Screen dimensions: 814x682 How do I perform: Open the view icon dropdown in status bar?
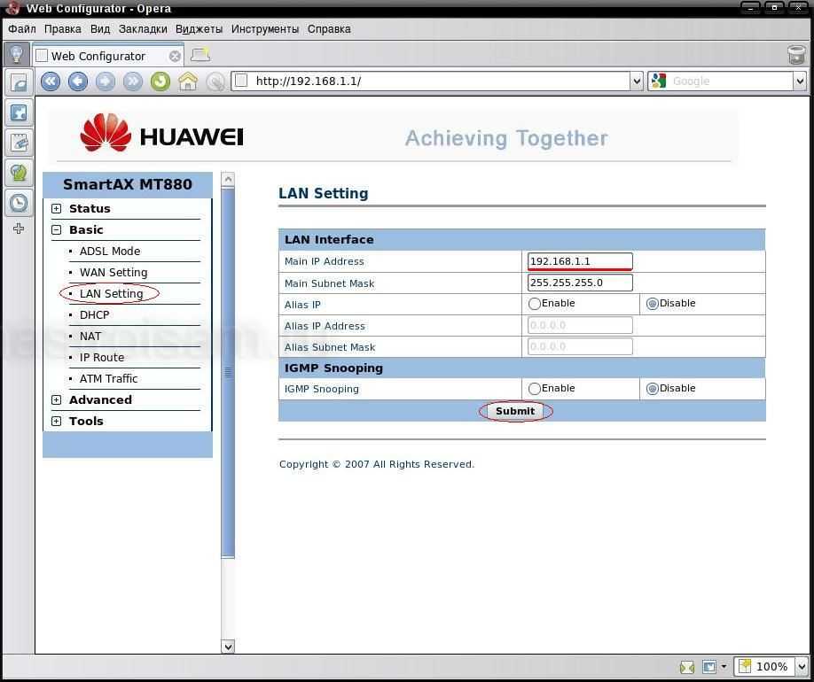pos(724,666)
